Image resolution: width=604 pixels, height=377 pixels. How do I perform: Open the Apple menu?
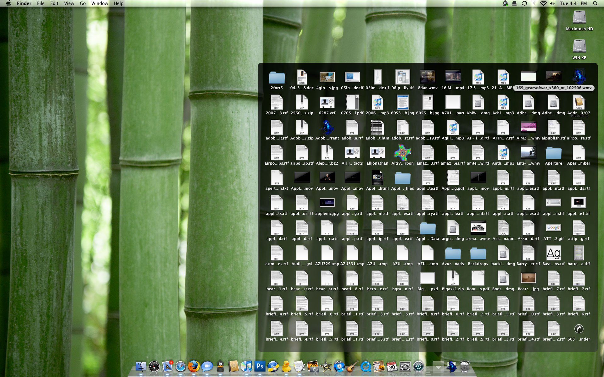pyautogui.click(x=8, y=3)
